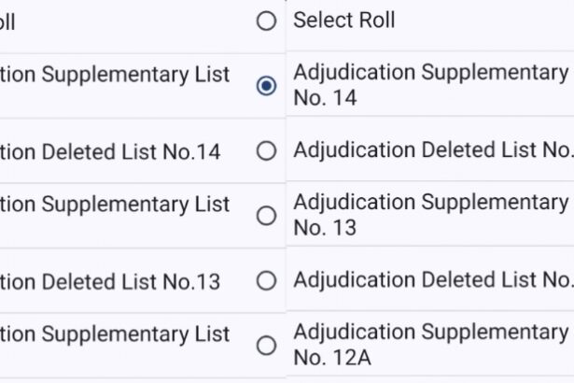This screenshot has height=383, width=574.
Task: Choose 'Deleted List No.14' entry in left panel
Action: 110,152
